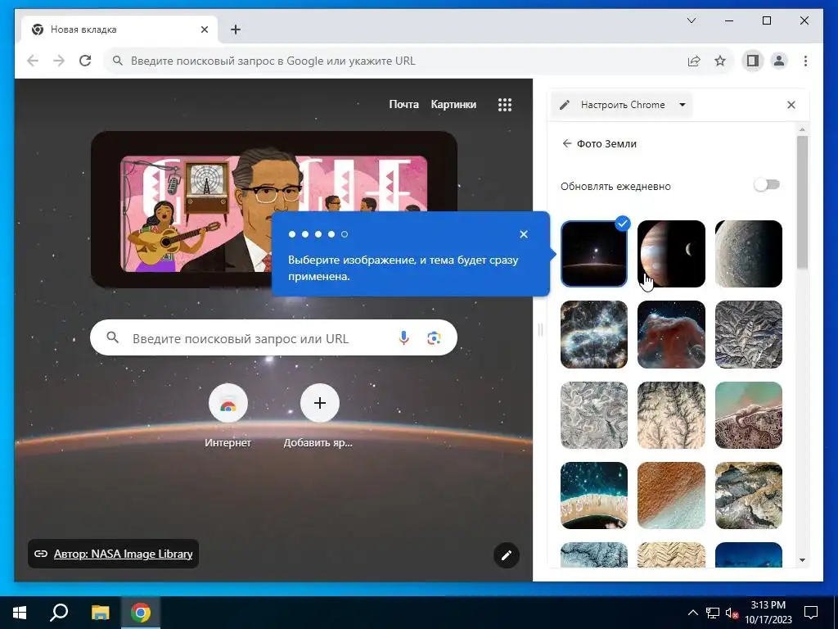Open Chrome three-dot menu
The height and width of the screenshot is (629, 838).
coord(805,61)
